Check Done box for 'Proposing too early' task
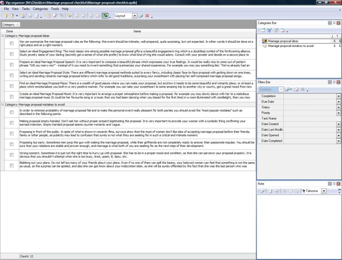Viewport: 342px width, 260px height. point(12,144)
